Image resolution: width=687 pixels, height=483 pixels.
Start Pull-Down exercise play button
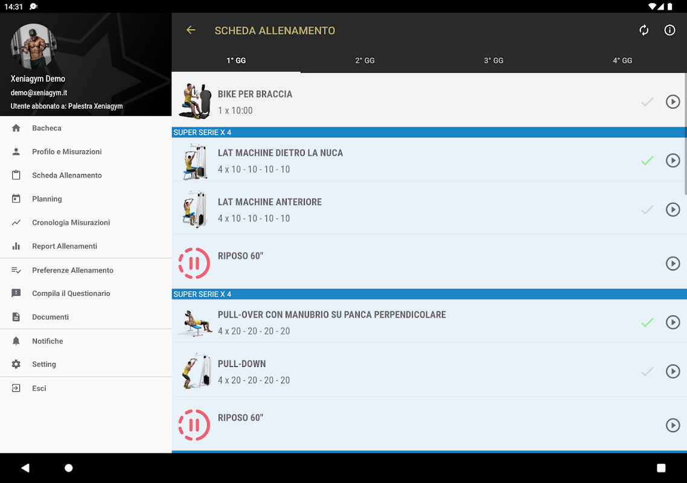tap(673, 371)
